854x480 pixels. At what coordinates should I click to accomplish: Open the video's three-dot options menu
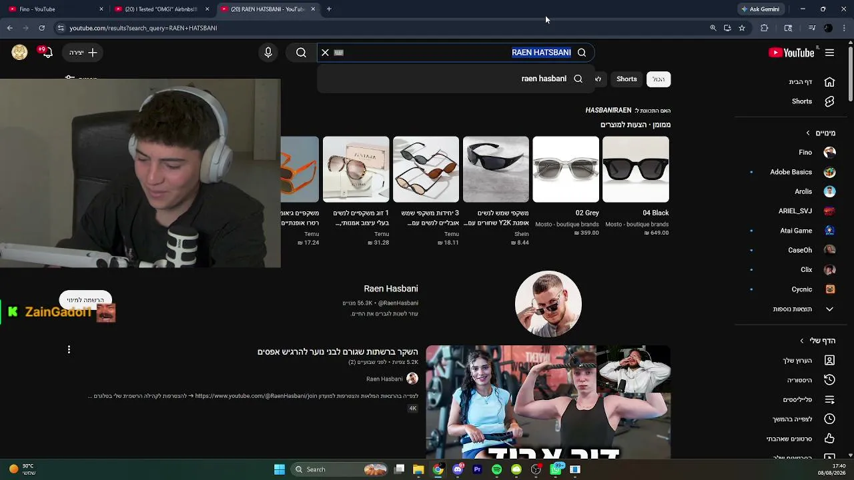tap(69, 349)
